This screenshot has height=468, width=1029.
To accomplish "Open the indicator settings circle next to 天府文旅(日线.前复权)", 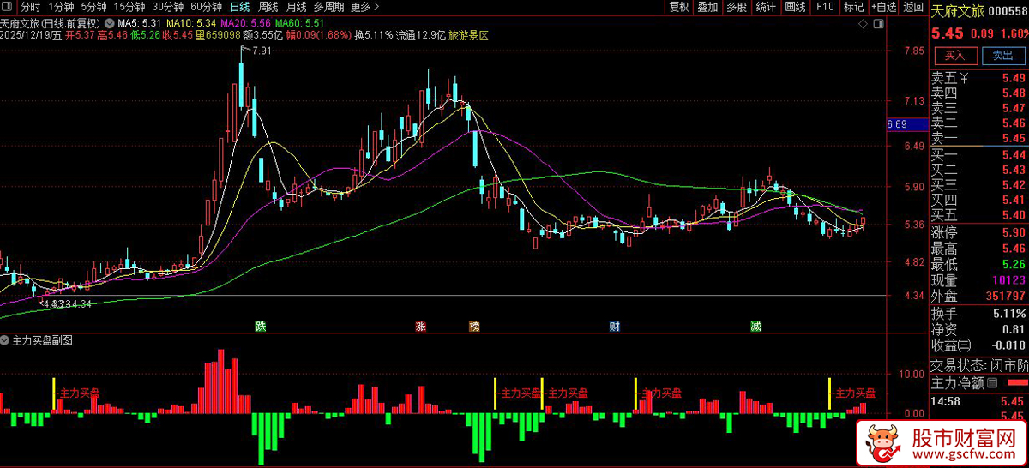I will tap(109, 22).
